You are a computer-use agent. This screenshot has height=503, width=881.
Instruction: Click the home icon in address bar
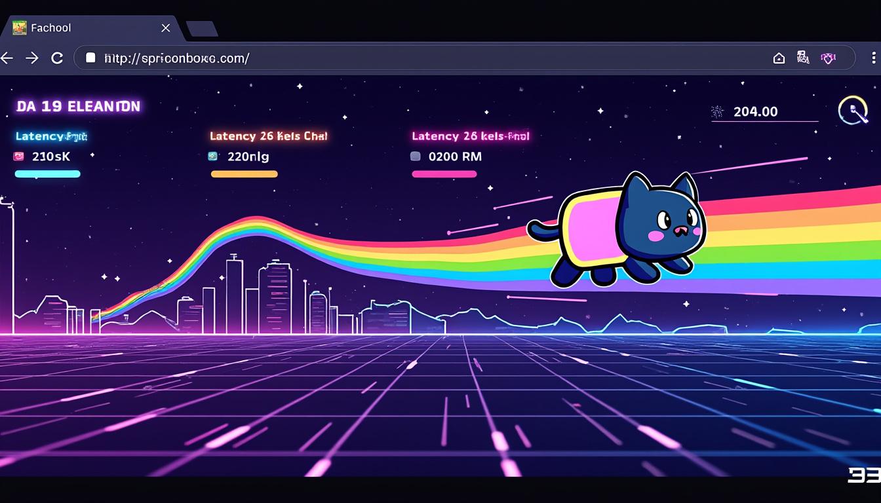point(779,58)
